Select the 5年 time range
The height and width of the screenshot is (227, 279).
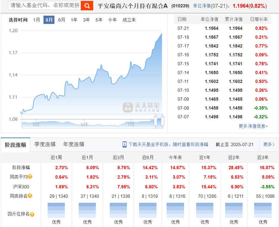pyautogui.click(x=99, y=20)
